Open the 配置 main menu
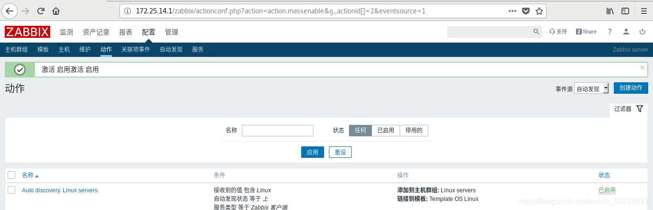 (x=149, y=32)
